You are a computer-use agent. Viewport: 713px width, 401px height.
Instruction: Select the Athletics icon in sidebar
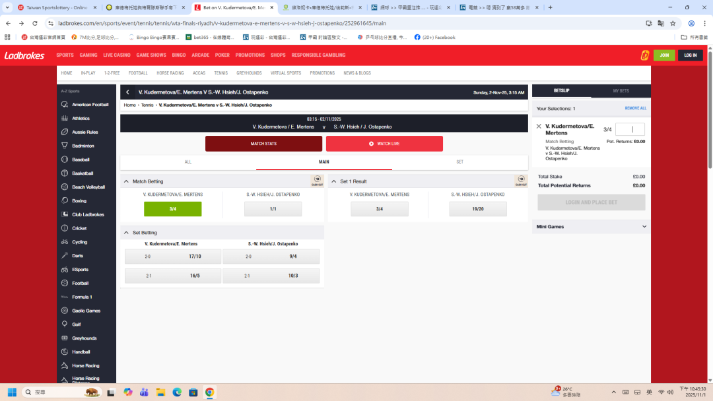(x=65, y=118)
